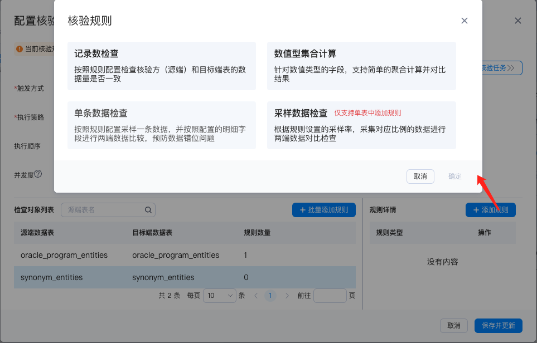The height and width of the screenshot is (343, 537).
Task: Click the 规则类型 column header
Action: [389, 233]
